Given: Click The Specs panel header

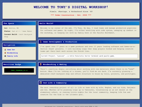Looking at the screenshot, I should [x=19, y=24].
